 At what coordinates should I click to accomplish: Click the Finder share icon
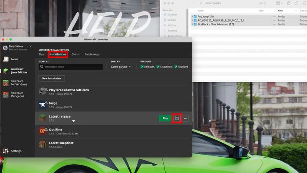[289, 3]
